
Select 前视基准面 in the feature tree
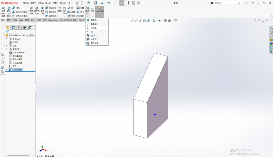(16, 56)
